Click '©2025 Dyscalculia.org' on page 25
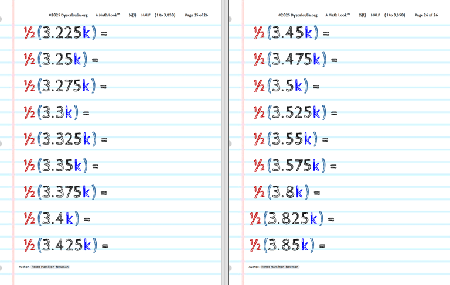This screenshot has width=450, height=285. [x=68, y=15]
